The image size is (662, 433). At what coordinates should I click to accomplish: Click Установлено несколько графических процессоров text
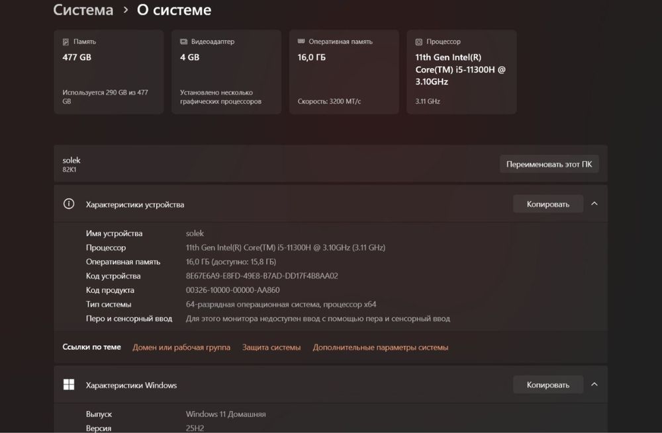point(221,97)
